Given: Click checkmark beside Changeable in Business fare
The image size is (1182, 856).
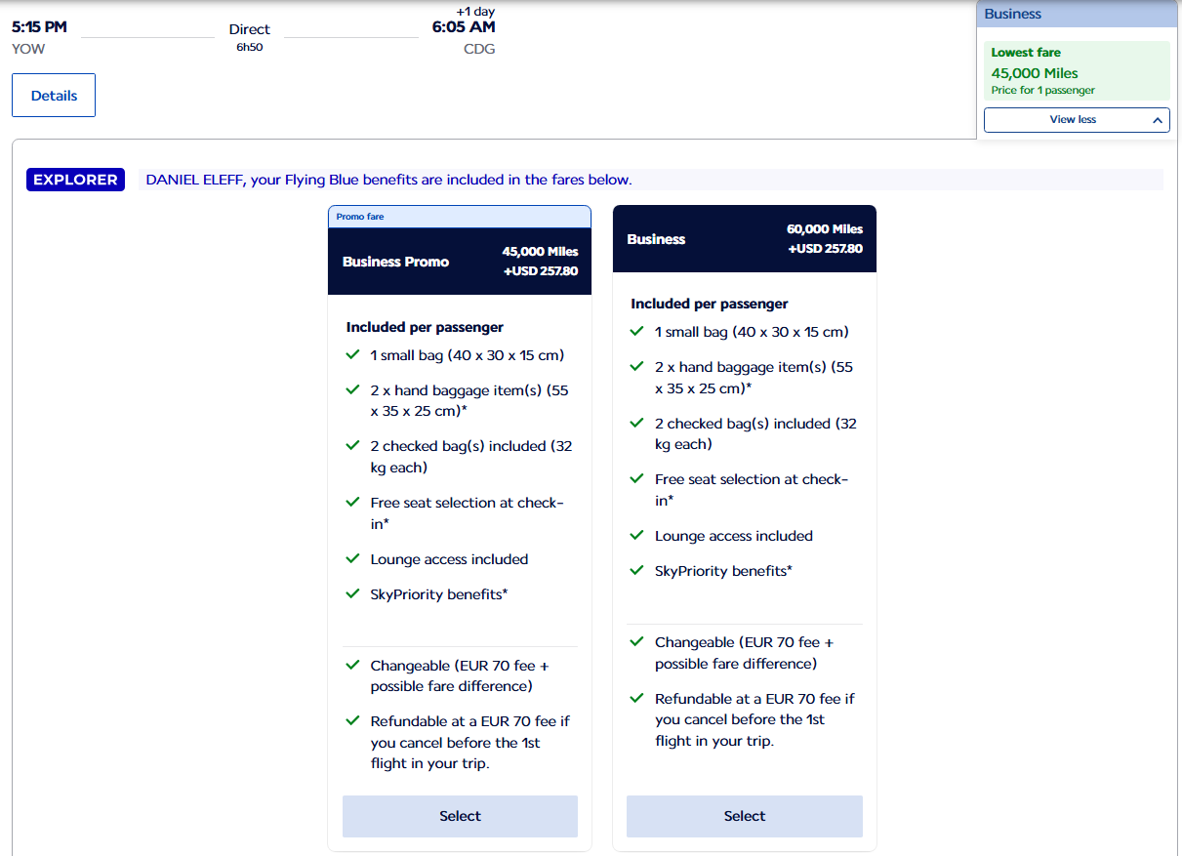Looking at the screenshot, I should [x=637, y=642].
